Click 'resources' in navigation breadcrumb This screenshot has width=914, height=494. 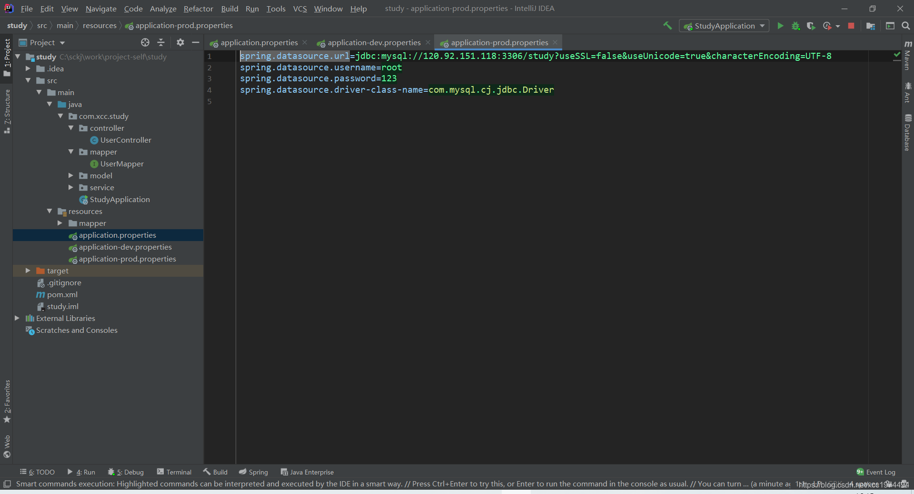tap(99, 26)
